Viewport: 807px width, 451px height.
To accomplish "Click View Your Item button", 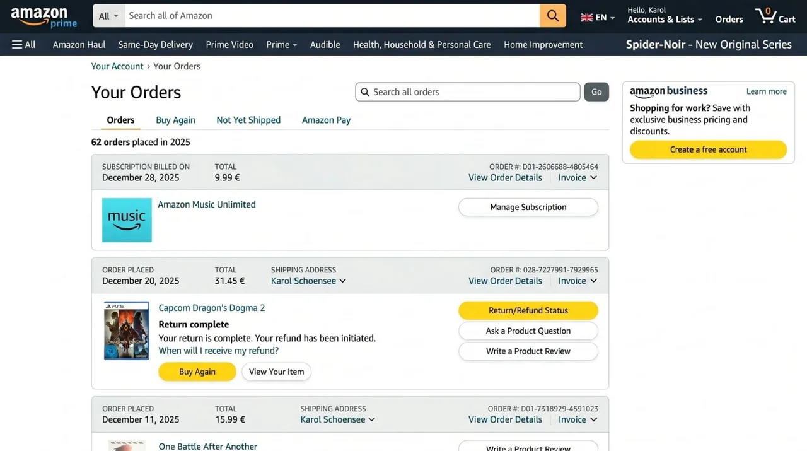I will pos(276,372).
